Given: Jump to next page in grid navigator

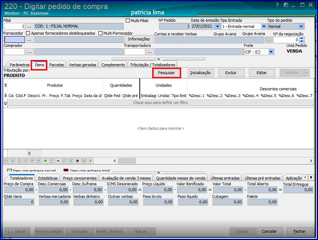Looking at the screenshot, I should (32, 161).
